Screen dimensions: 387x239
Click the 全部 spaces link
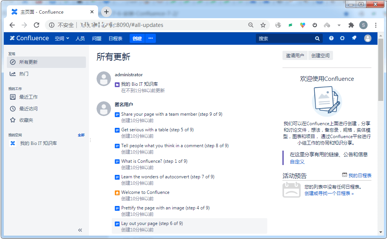(81, 135)
